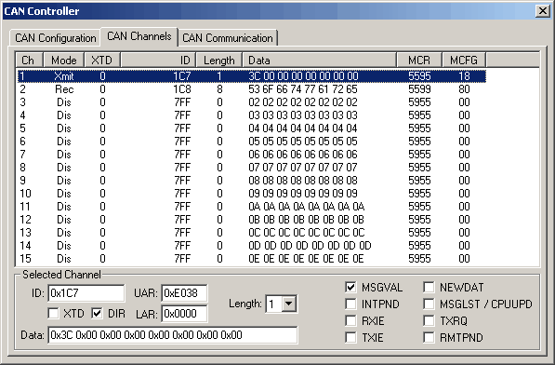Click the ID input field showing 0x1C7
The height and width of the screenshot is (365, 555).
point(86,293)
